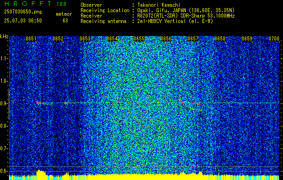Image resolution: width=283 pixels, height=180 pixels.
Task: Click the 0658 time marker
Action: (220, 39)
